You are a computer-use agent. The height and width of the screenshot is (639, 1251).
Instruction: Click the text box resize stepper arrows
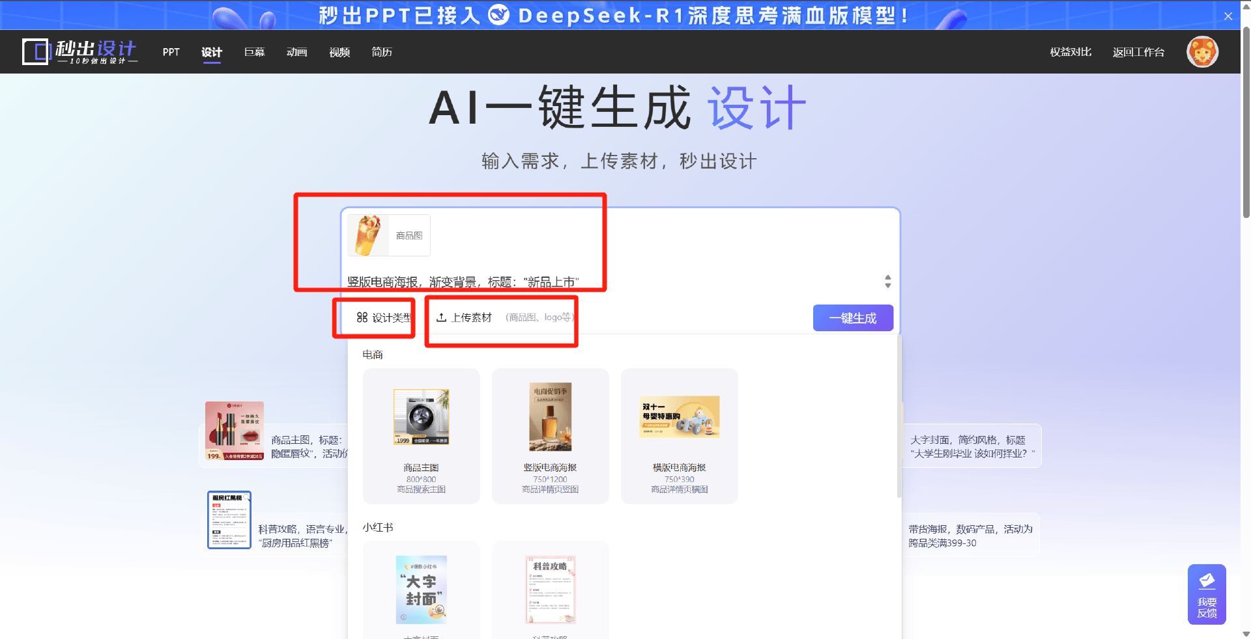click(x=887, y=281)
